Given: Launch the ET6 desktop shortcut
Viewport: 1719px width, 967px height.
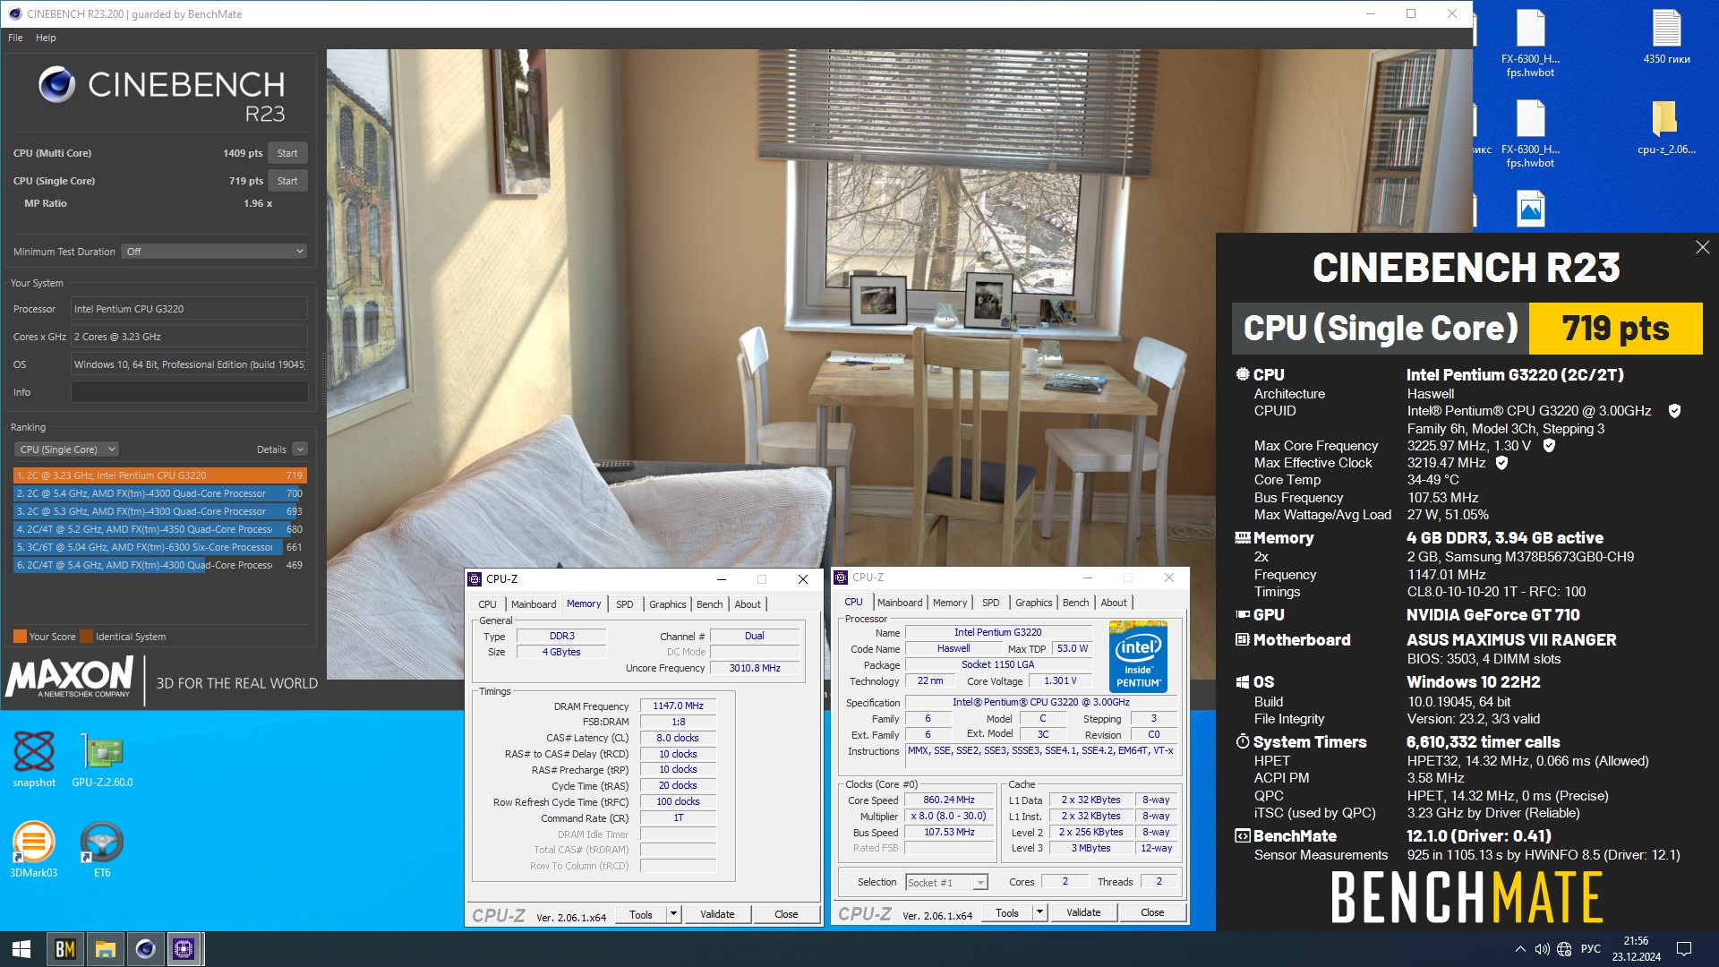Looking at the screenshot, I should (102, 849).
